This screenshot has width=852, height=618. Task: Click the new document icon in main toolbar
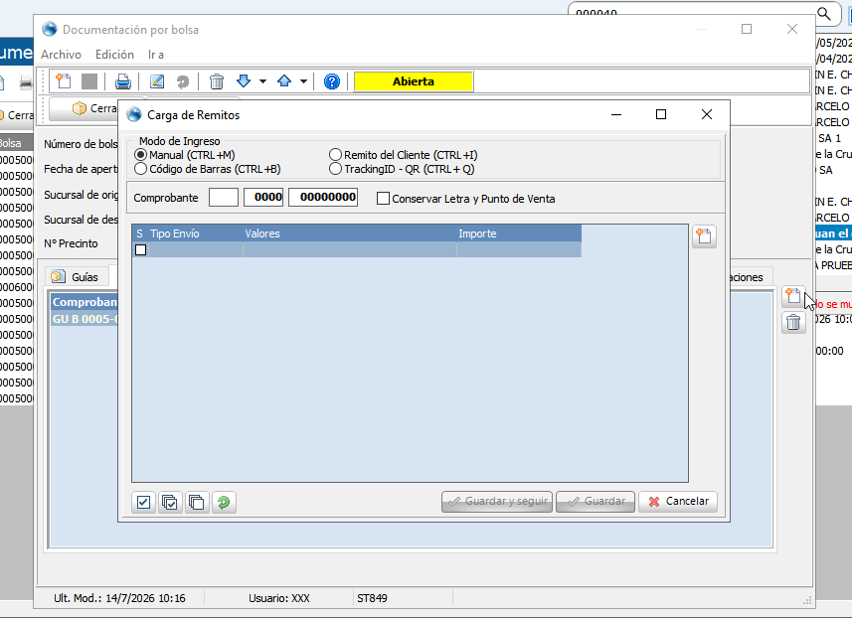pyautogui.click(x=64, y=81)
